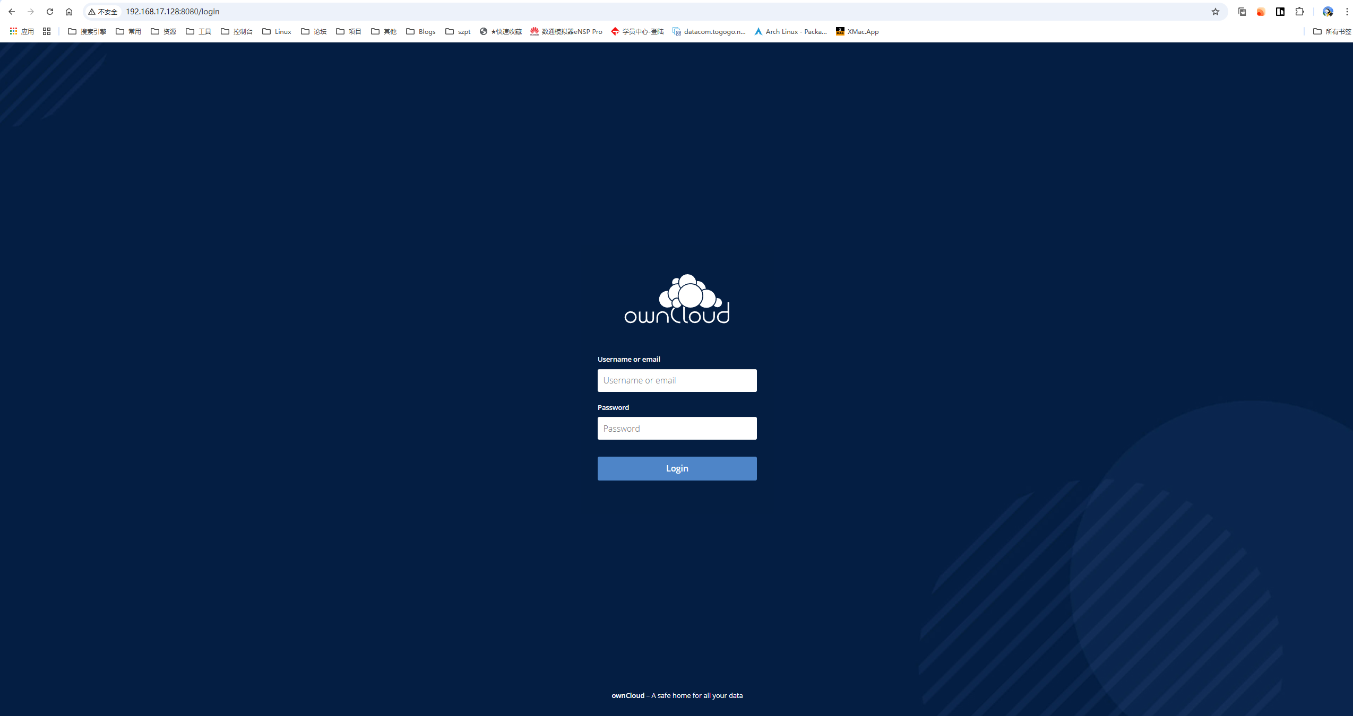Click the 'Username or email' label
This screenshot has height=716, width=1353.
tap(628, 359)
